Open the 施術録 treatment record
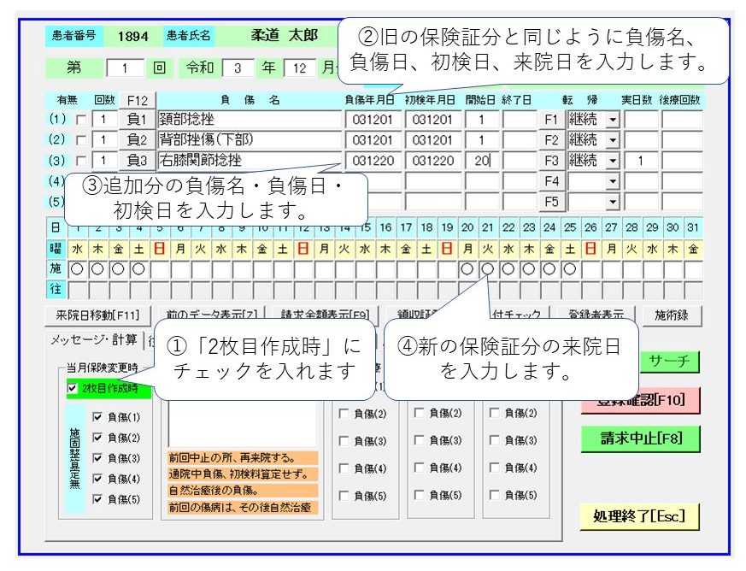The height and width of the screenshot is (571, 746). pyautogui.click(x=671, y=315)
